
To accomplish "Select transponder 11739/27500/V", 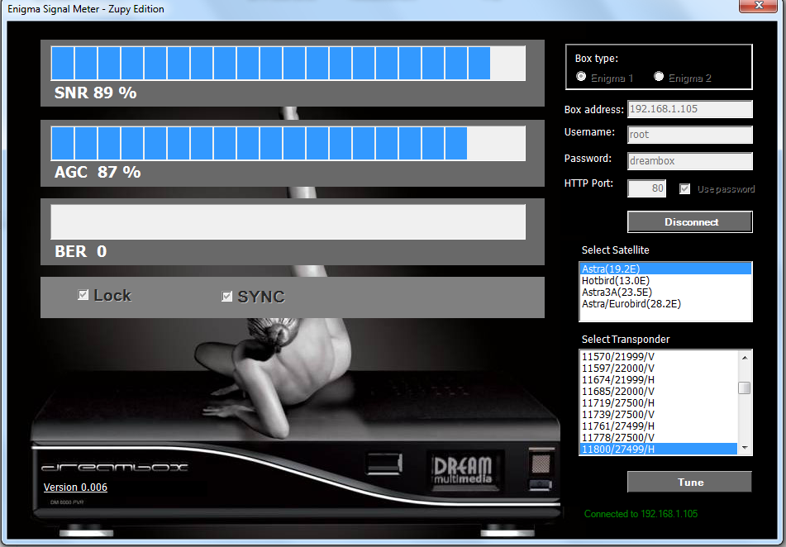I will pos(658,414).
